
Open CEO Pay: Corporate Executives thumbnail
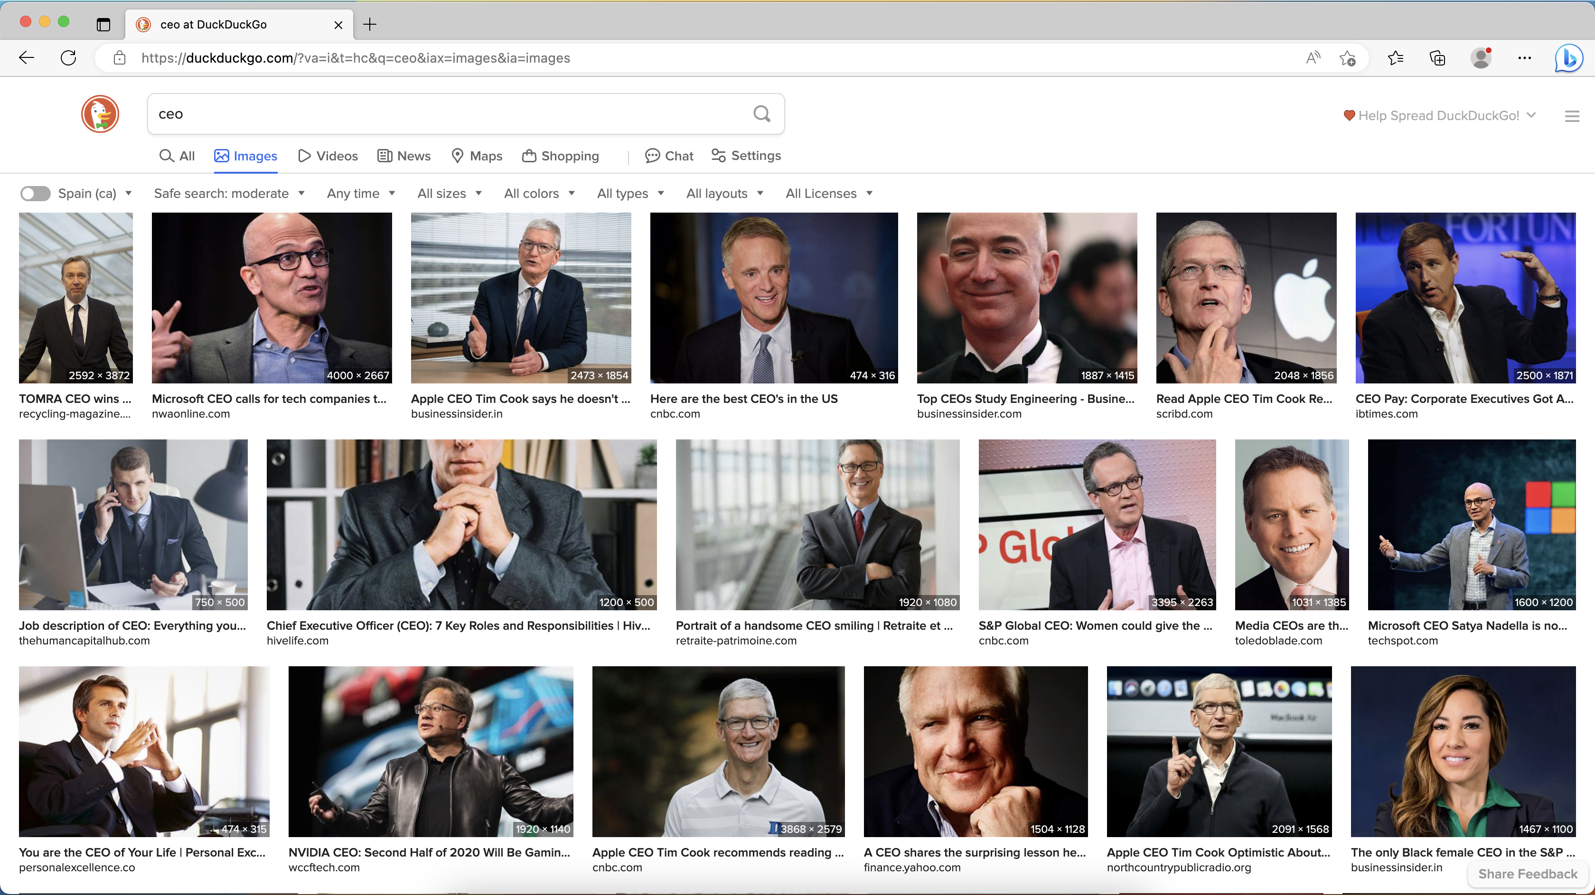(1465, 298)
